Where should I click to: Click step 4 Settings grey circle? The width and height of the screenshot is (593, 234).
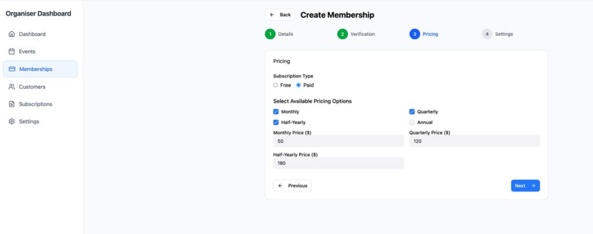point(487,34)
